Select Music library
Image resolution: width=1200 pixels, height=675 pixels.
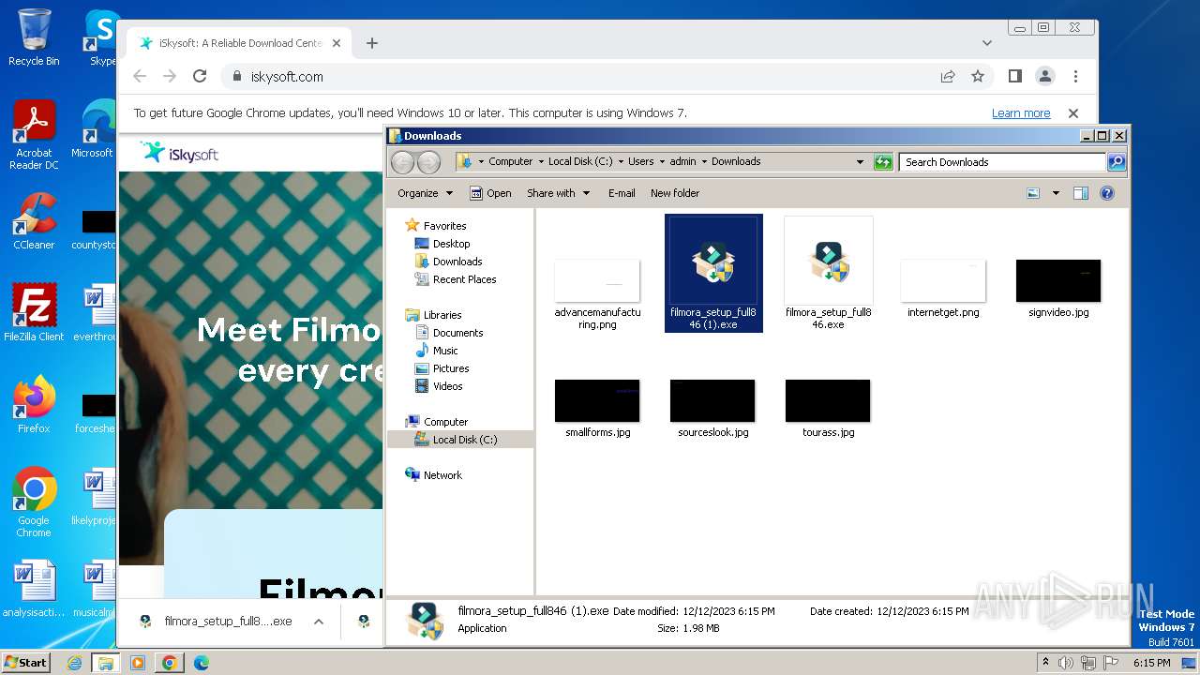pos(445,351)
